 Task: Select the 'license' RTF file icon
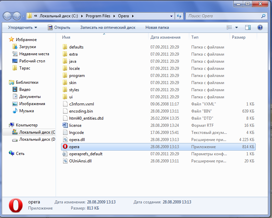65,125
